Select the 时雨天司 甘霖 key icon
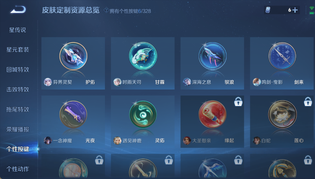The image size is (315, 179). pos(143,56)
